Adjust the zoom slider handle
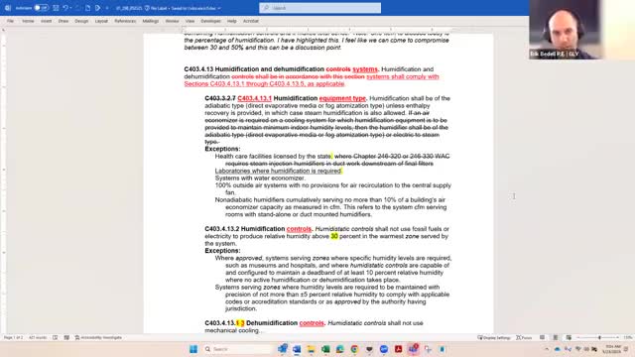This screenshot has width=635, height=357. [x=599, y=337]
